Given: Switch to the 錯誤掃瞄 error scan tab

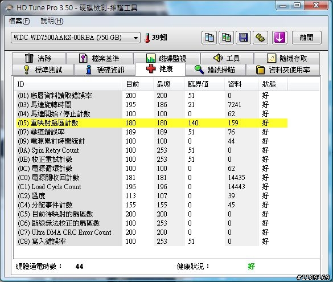Looking at the screenshot, I should [215, 70].
